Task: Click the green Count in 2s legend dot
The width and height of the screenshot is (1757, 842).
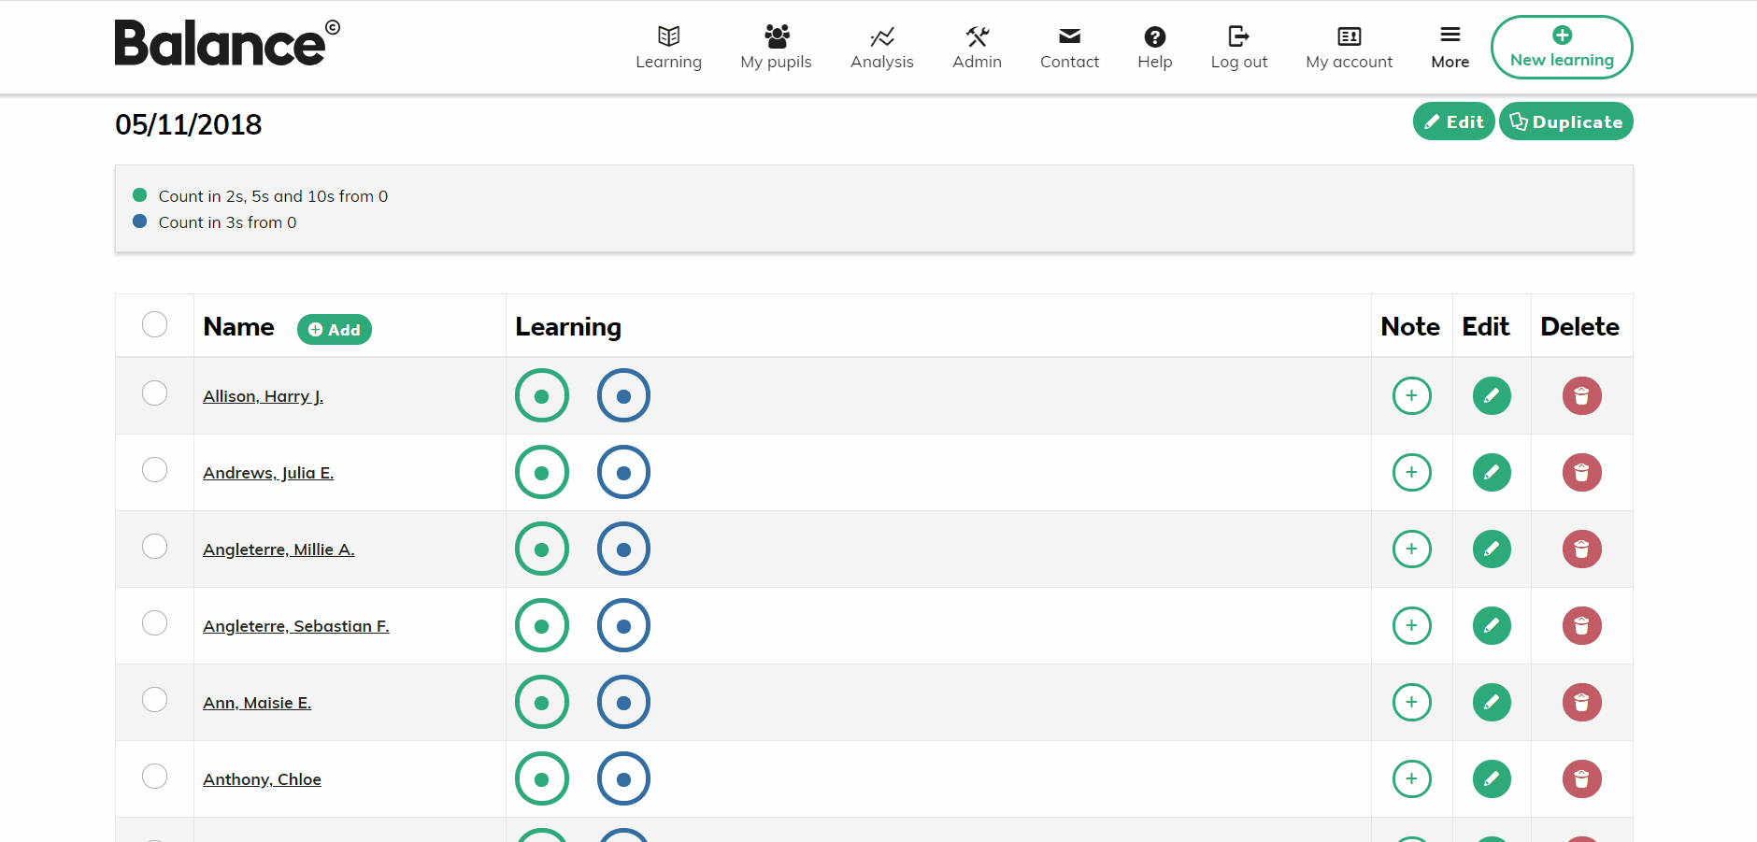Action: coord(140,195)
